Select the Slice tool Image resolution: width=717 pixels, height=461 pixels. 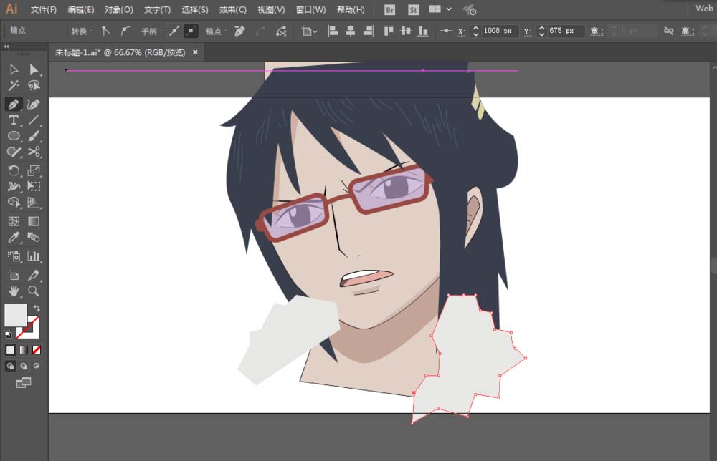tap(34, 275)
